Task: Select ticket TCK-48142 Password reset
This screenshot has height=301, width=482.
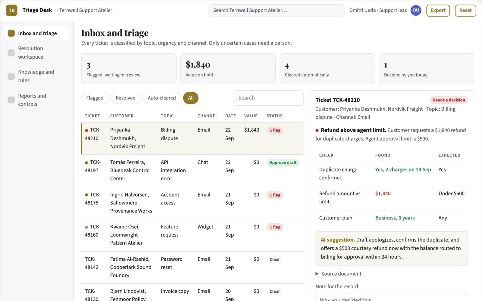Action: pyautogui.click(x=192, y=267)
